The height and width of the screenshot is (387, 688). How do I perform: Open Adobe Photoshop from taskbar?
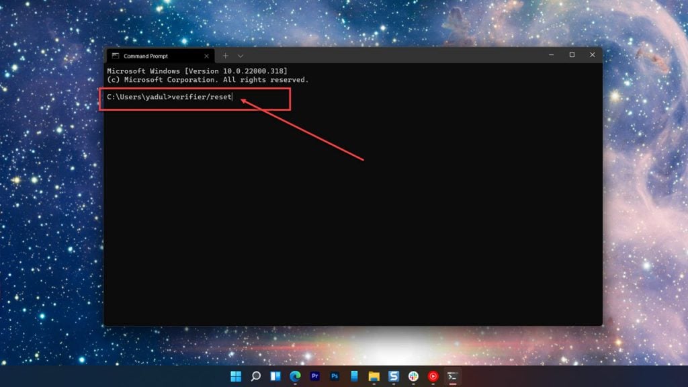coord(335,376)
